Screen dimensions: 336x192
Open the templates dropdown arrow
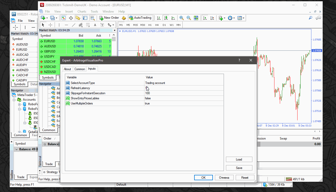(x=244, y=18)
